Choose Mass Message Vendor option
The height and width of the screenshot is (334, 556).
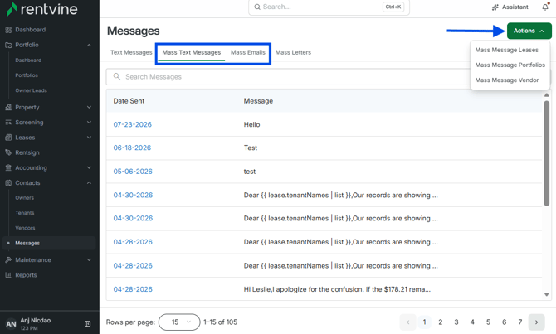click(x=507, y=80)
